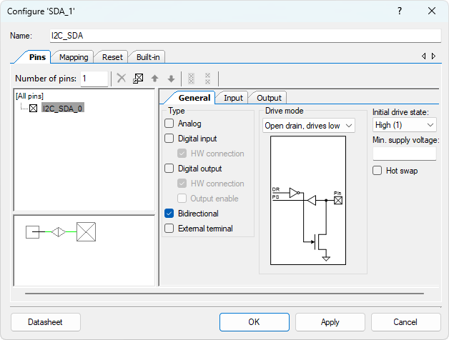Image resolution: width=449 pixels, height=340 pixels.
Task: Click the help question mark in title bar
Action: [399, 11]
